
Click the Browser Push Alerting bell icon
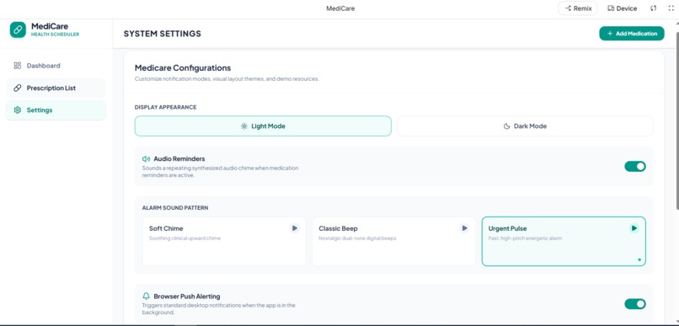146,297
